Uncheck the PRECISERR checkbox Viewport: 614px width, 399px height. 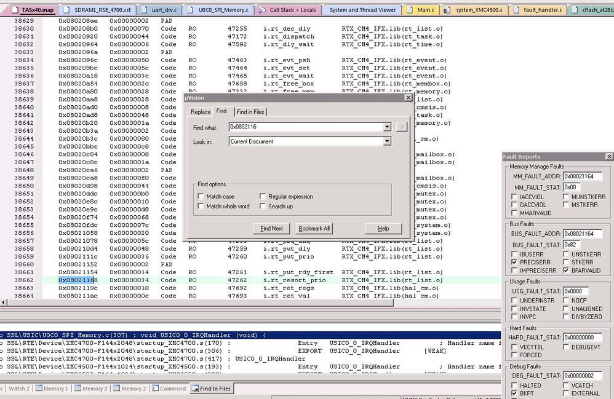(514, 262)
